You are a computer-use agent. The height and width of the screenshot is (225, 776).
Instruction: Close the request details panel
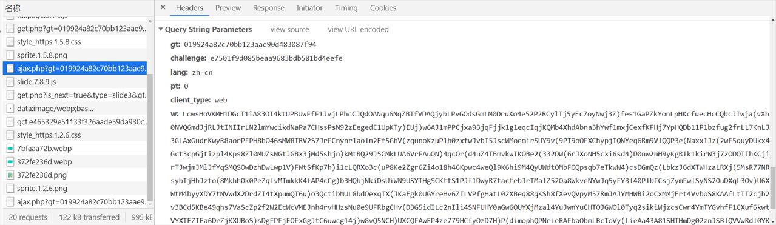[163, 8]
